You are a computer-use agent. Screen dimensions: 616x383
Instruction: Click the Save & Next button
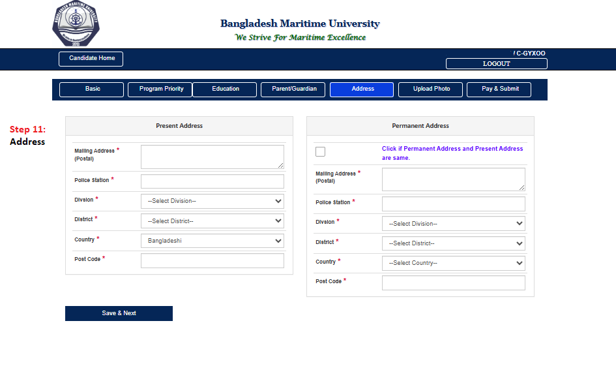[119, 313]
